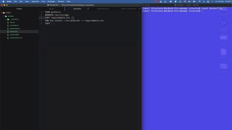Click the sync circular arrows menu bar icon
232x130 pixels.
(x=175, y=1)
